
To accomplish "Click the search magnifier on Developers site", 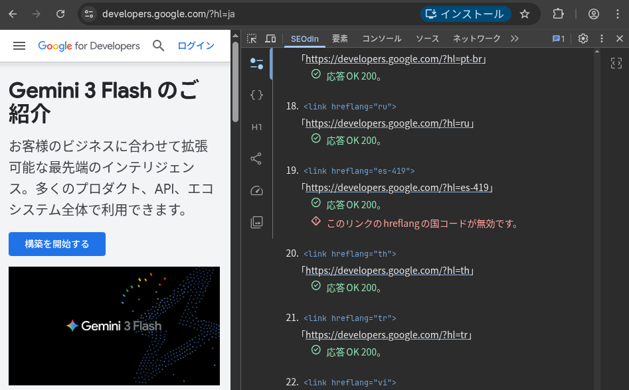I will [158, 46].
